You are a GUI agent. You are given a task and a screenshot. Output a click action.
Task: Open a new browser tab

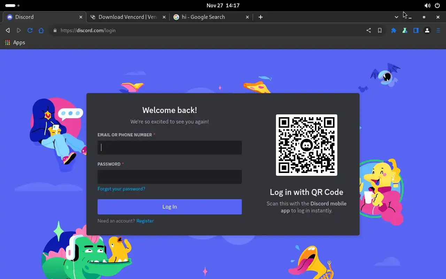pos(261,17)
